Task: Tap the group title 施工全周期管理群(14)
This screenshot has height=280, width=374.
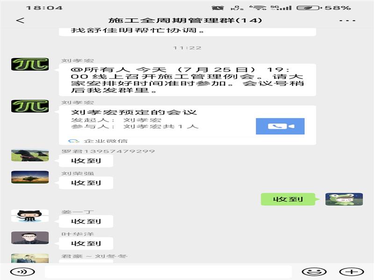Action: [185, 21]
